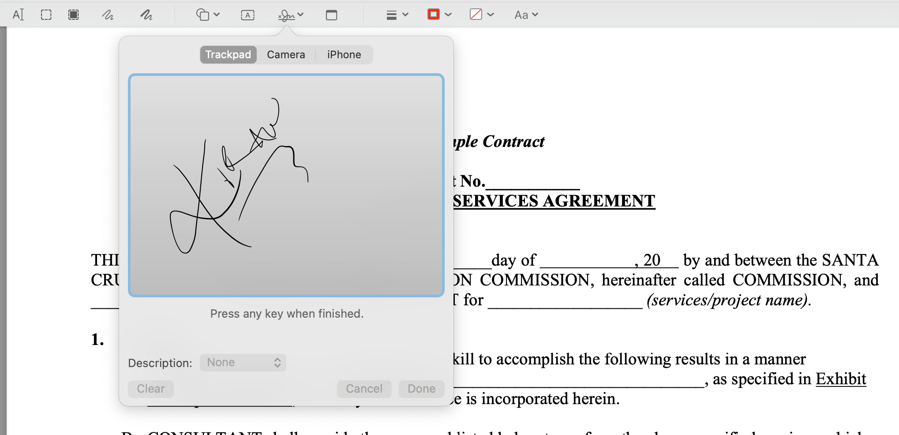This screenshot has height=435, width=899.
Task: Switch to the Trackpad tab
Action: point(228,55)
